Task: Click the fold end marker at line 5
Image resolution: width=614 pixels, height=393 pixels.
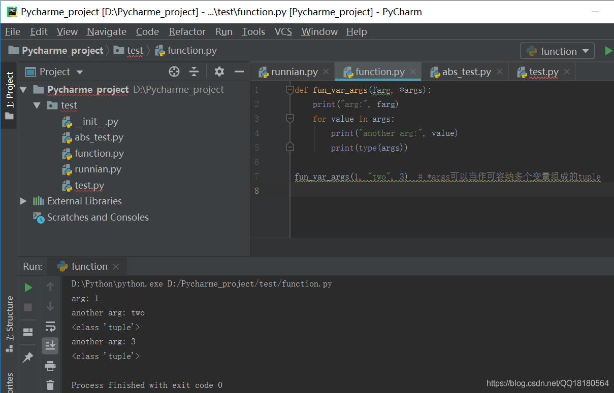Action: 290,148
